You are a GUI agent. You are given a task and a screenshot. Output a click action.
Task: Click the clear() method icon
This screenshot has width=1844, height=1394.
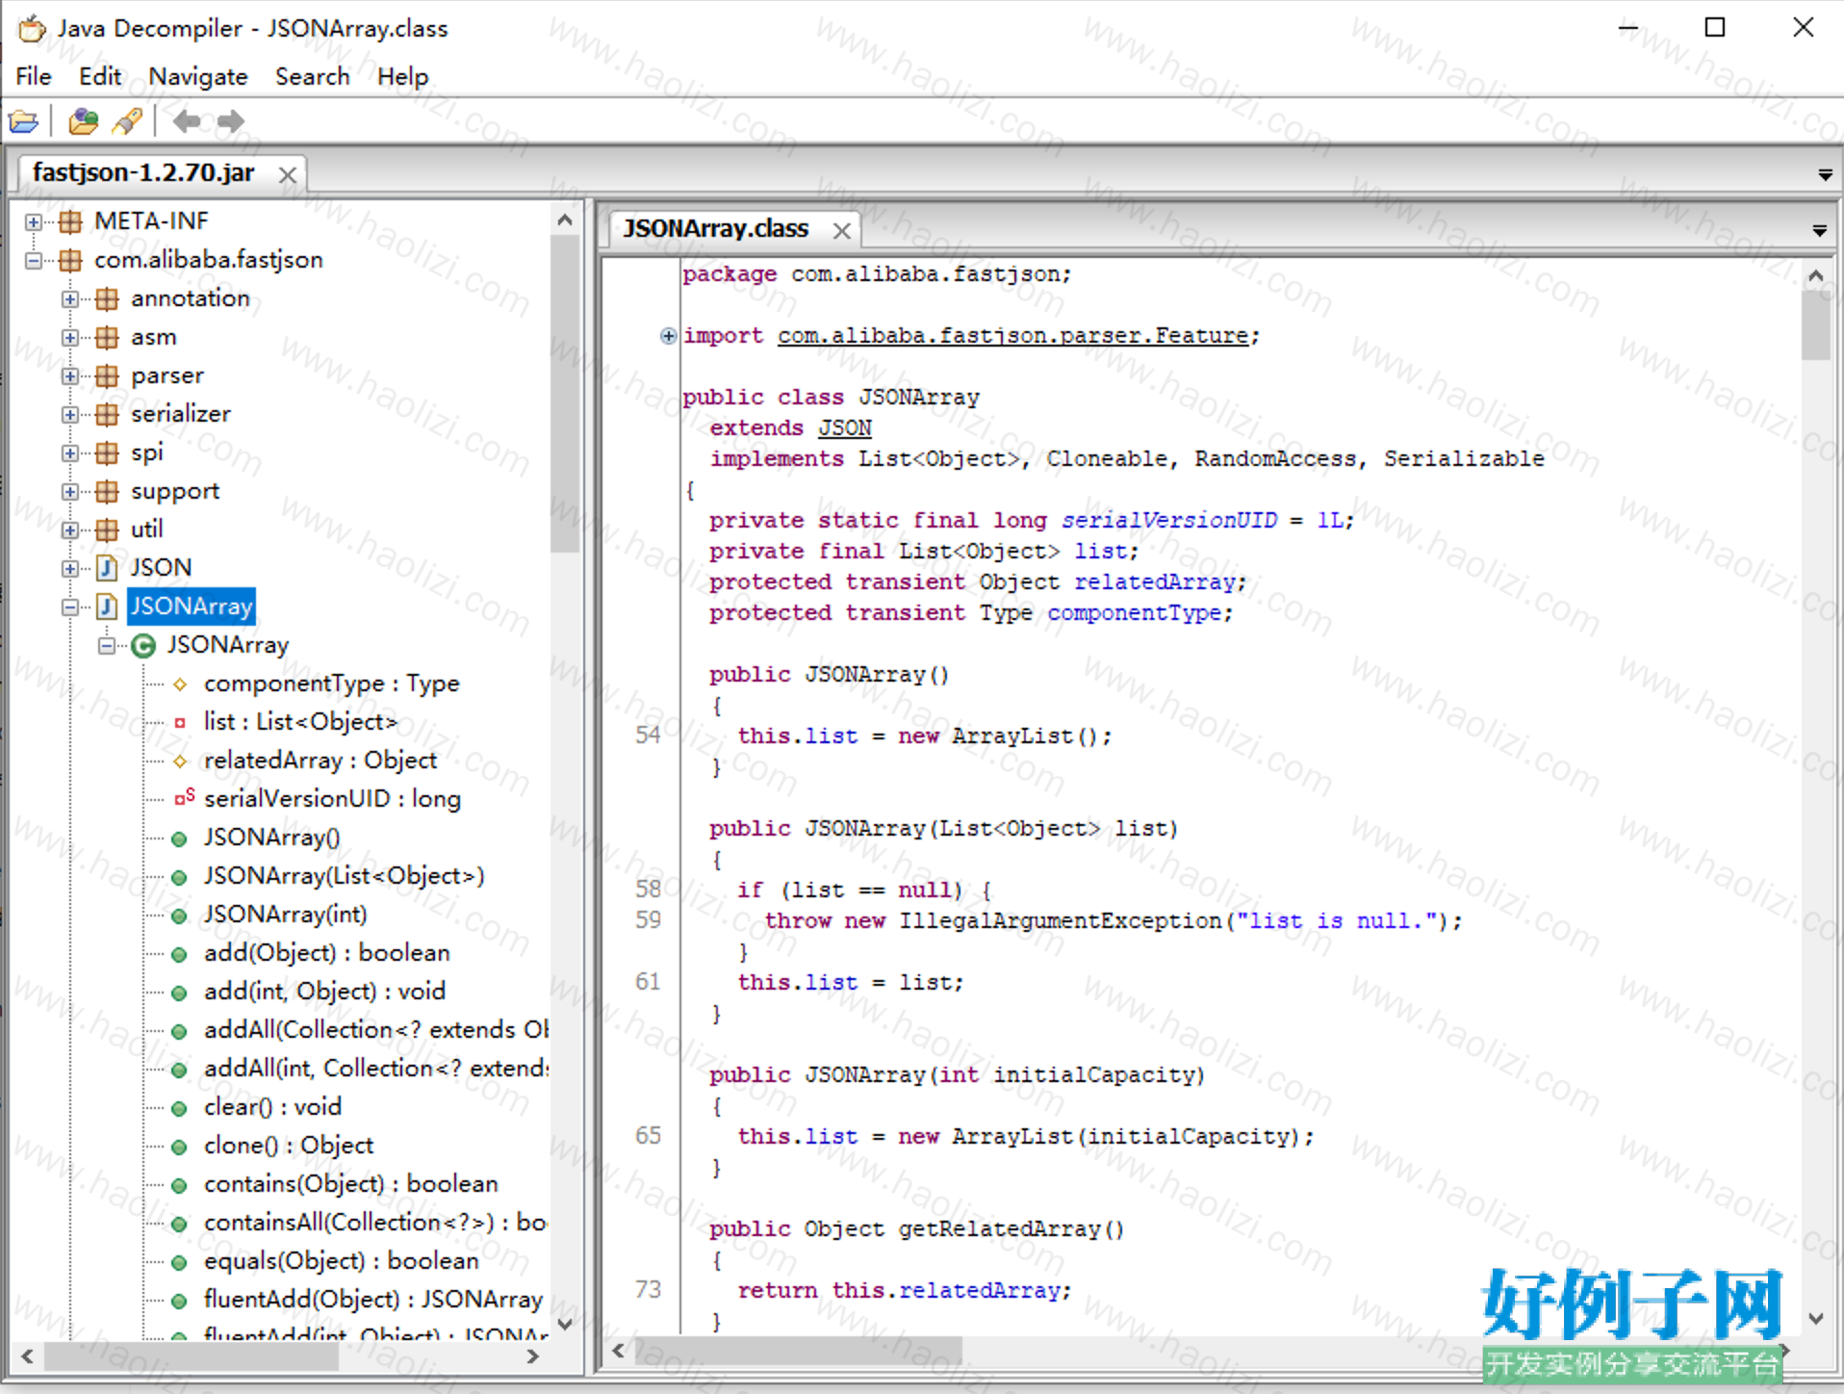pyautogui.click(x=179, y=1108)
